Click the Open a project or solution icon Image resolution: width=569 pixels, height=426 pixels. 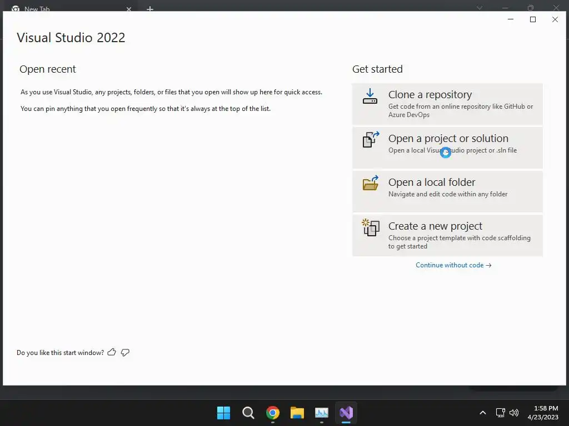[371, 139]
